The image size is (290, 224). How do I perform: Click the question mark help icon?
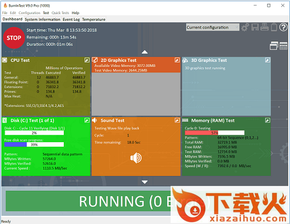click(x=284, y=27)
